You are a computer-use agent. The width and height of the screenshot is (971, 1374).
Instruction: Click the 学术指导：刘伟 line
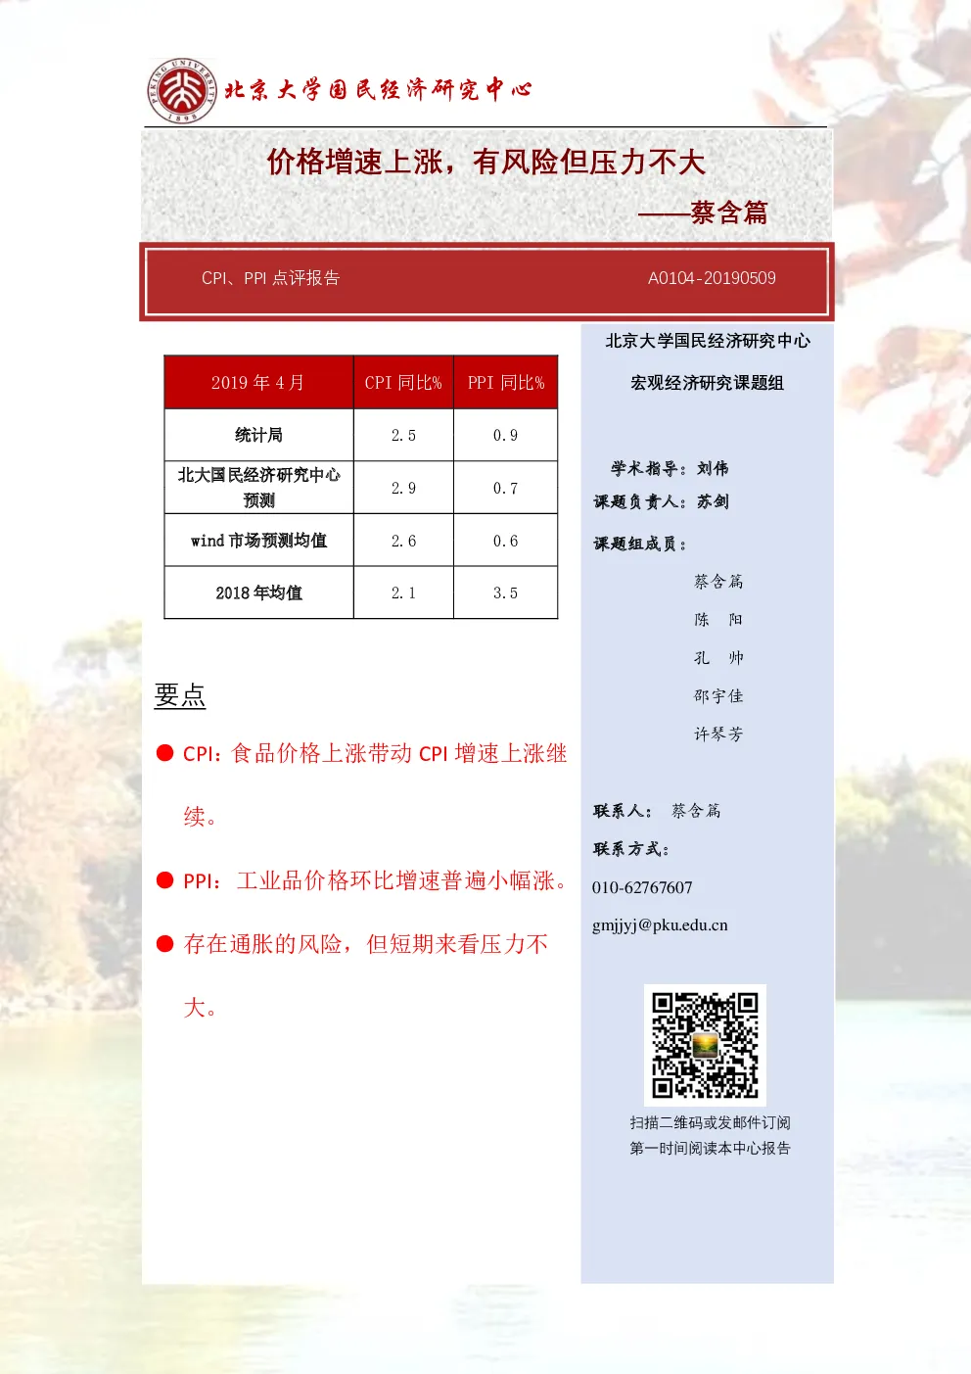point(670,468)
